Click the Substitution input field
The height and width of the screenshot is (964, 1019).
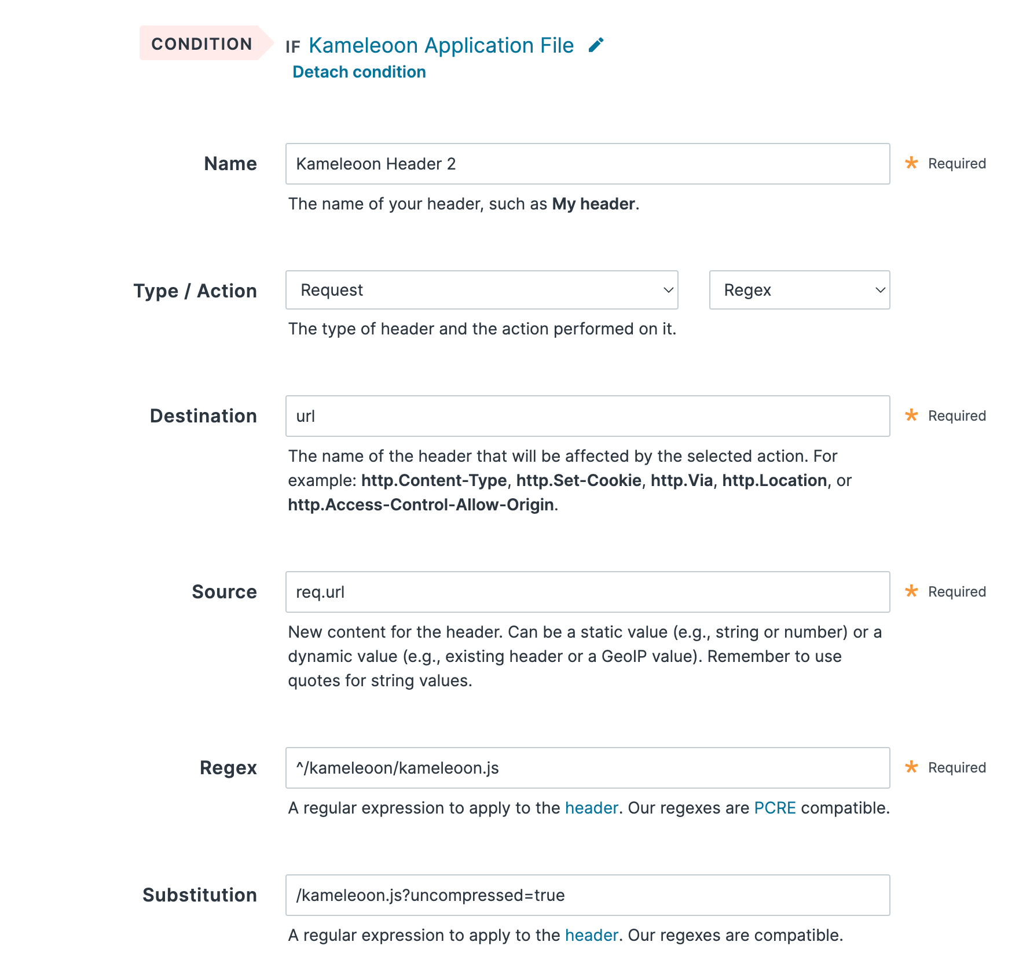pos(587,895)
